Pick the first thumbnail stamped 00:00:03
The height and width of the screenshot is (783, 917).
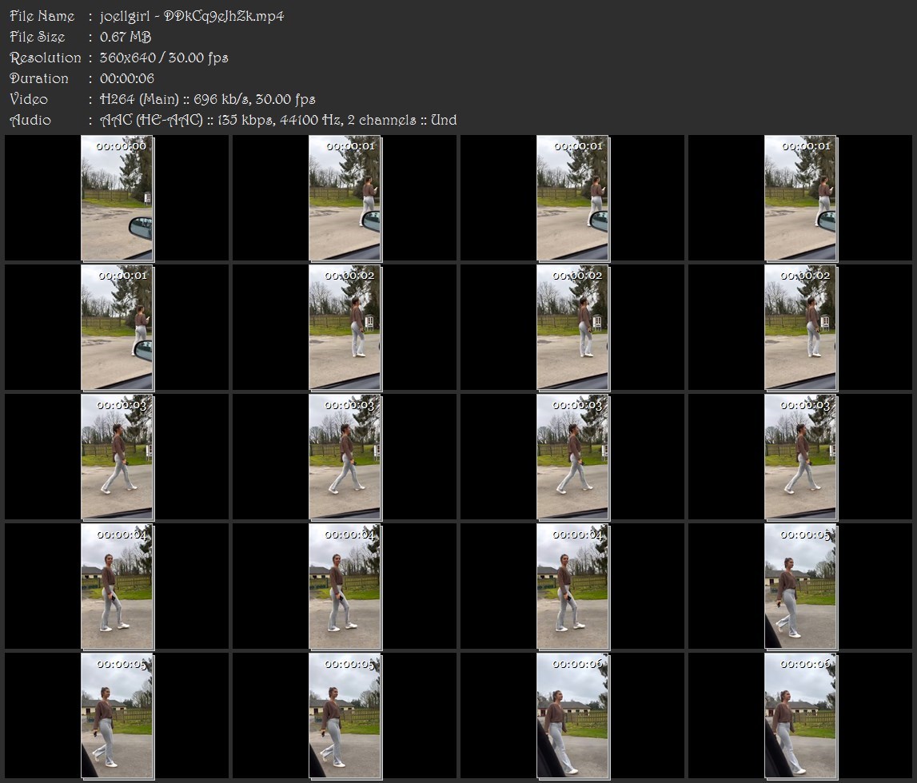[x=117, y=457]
